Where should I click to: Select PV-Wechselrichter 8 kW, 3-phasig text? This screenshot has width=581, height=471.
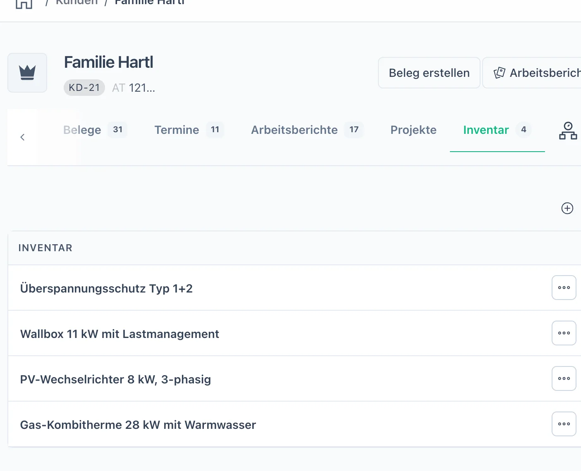[x=115, y=379]
